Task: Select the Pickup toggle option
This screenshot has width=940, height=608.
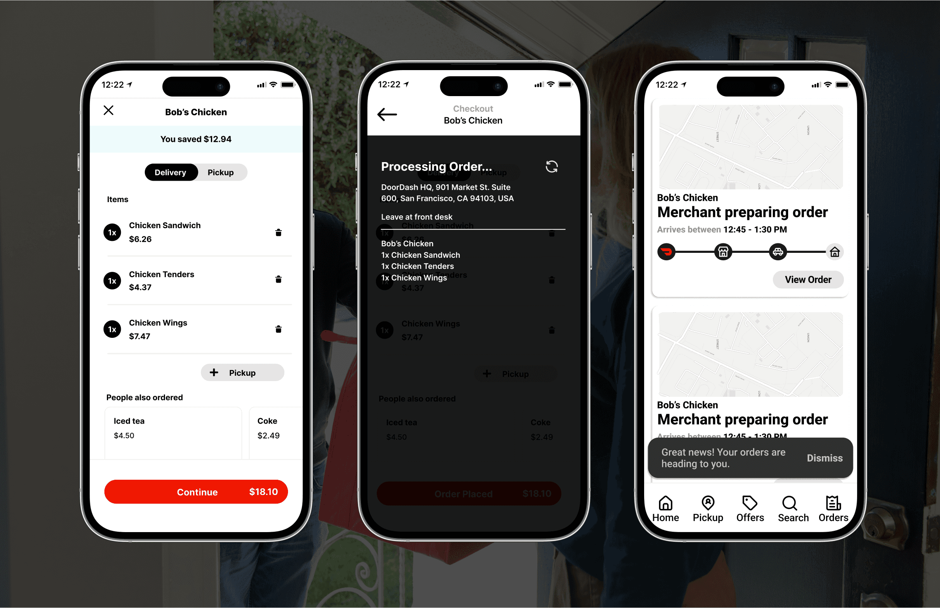Action: [x=220, y=172]
